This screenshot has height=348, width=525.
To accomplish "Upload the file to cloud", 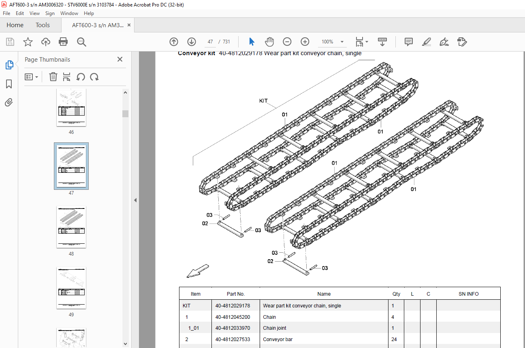I will click(46, 42).
